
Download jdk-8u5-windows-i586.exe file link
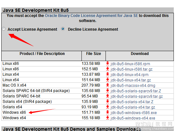pyautogui.click(x=134, y=113)
